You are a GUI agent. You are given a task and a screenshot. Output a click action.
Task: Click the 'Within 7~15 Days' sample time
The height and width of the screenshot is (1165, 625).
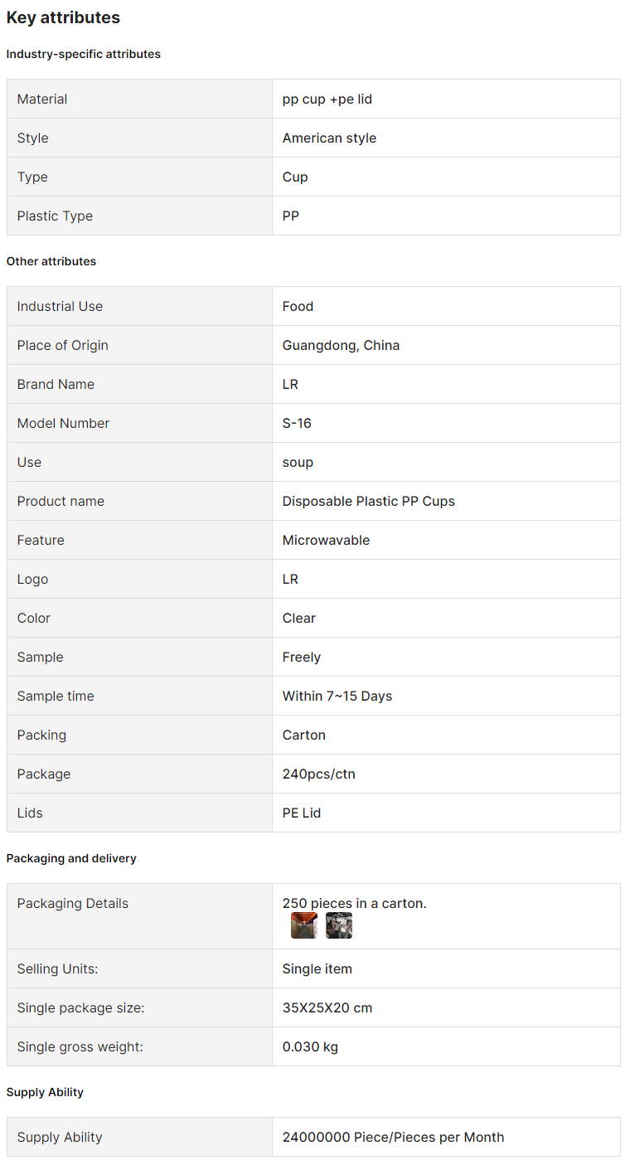(337, 696)
